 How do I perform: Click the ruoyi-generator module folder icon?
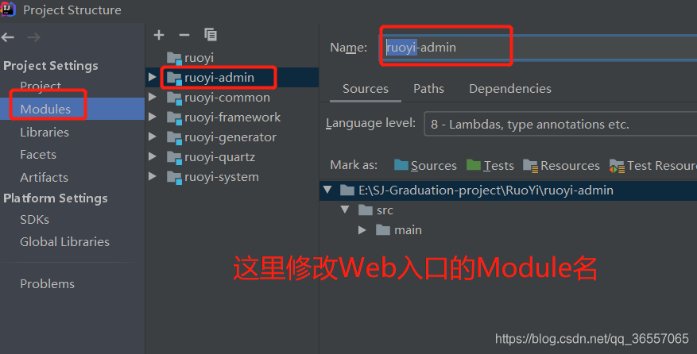[174, 137]
